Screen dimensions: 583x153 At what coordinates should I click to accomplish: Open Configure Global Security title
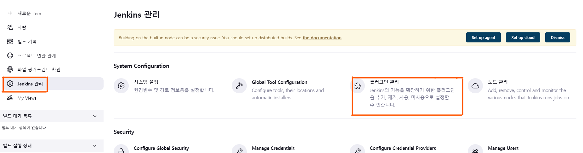point(161,148)
